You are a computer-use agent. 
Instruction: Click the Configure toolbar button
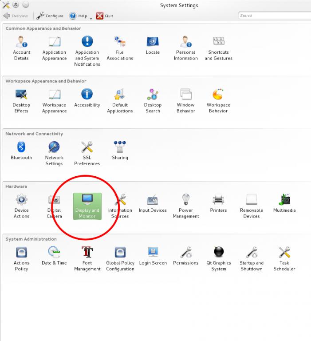pyautogui.click(x=50, y=16)
